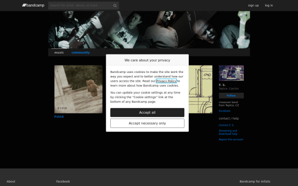The height and width of the screenshot is (186, 298).
Task: Click the 'crossover band from Teplice, CZ' bio text
Action: click(x=228, y=104)
